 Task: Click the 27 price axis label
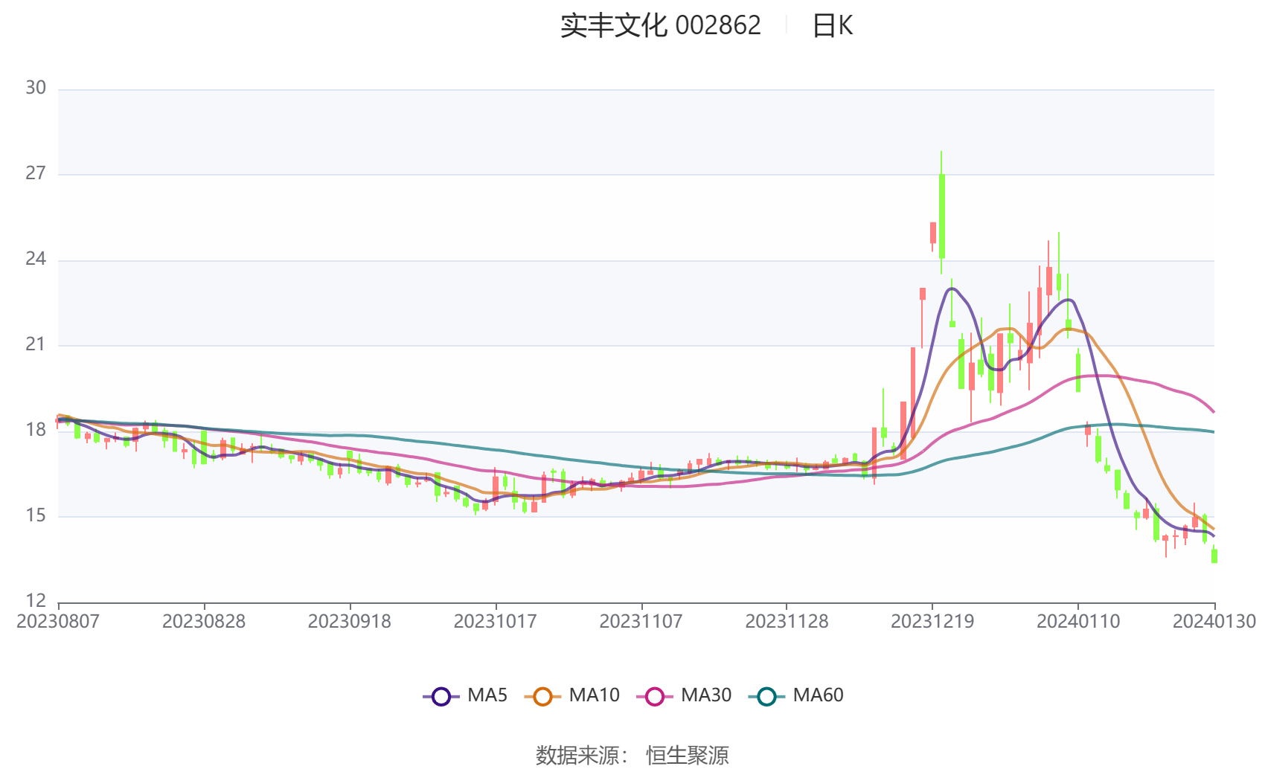pos(36,173)
